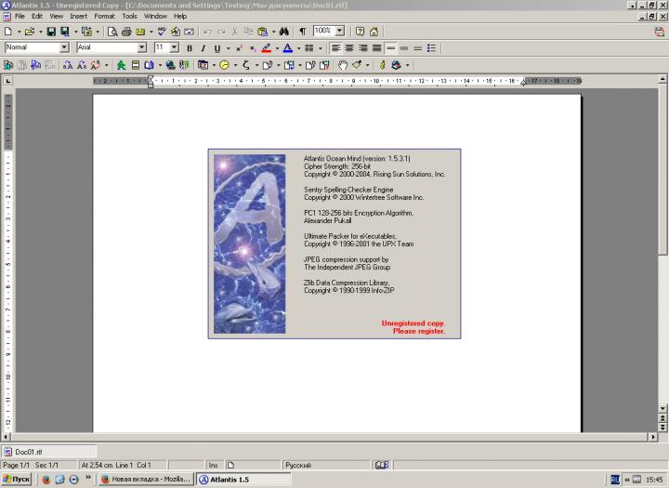Open the Edit menu
This screenshot has height=488, width=669.
click(37, 16)
